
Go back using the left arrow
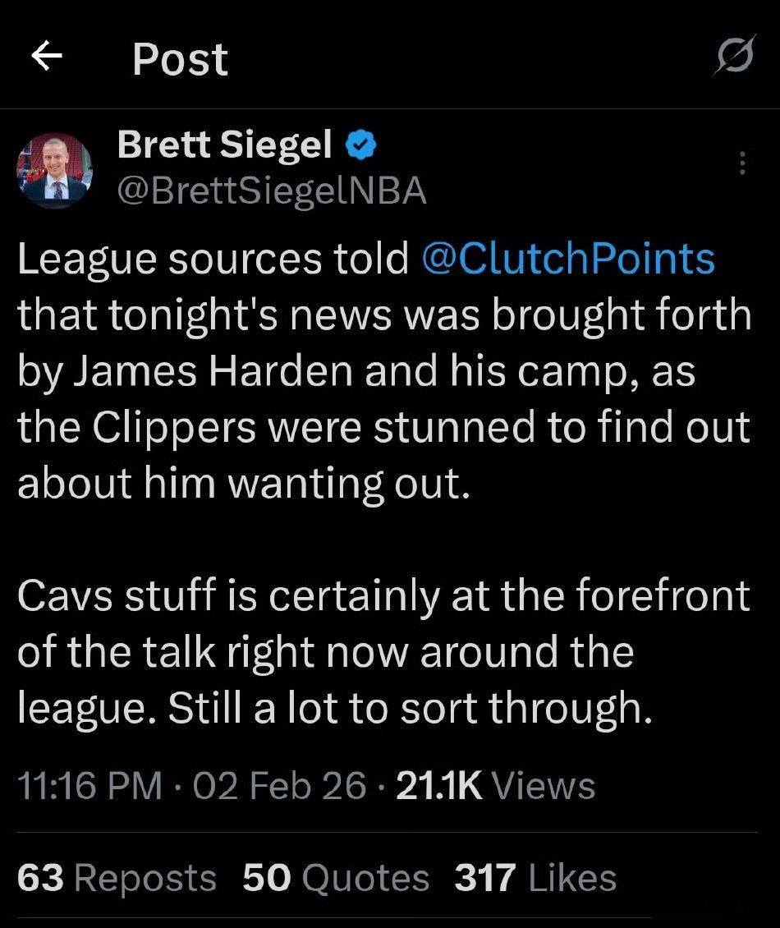[47, 57]
